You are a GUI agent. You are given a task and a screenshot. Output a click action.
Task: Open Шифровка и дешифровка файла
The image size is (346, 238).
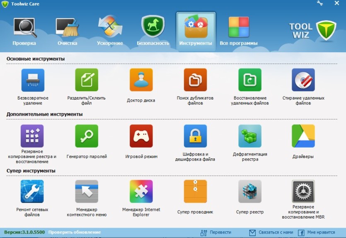point(195,136)
